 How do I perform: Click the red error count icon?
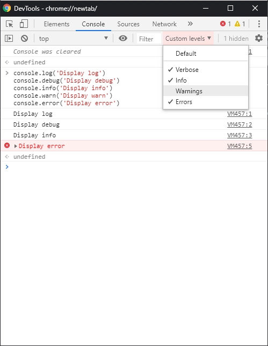[x=223, y=24]
